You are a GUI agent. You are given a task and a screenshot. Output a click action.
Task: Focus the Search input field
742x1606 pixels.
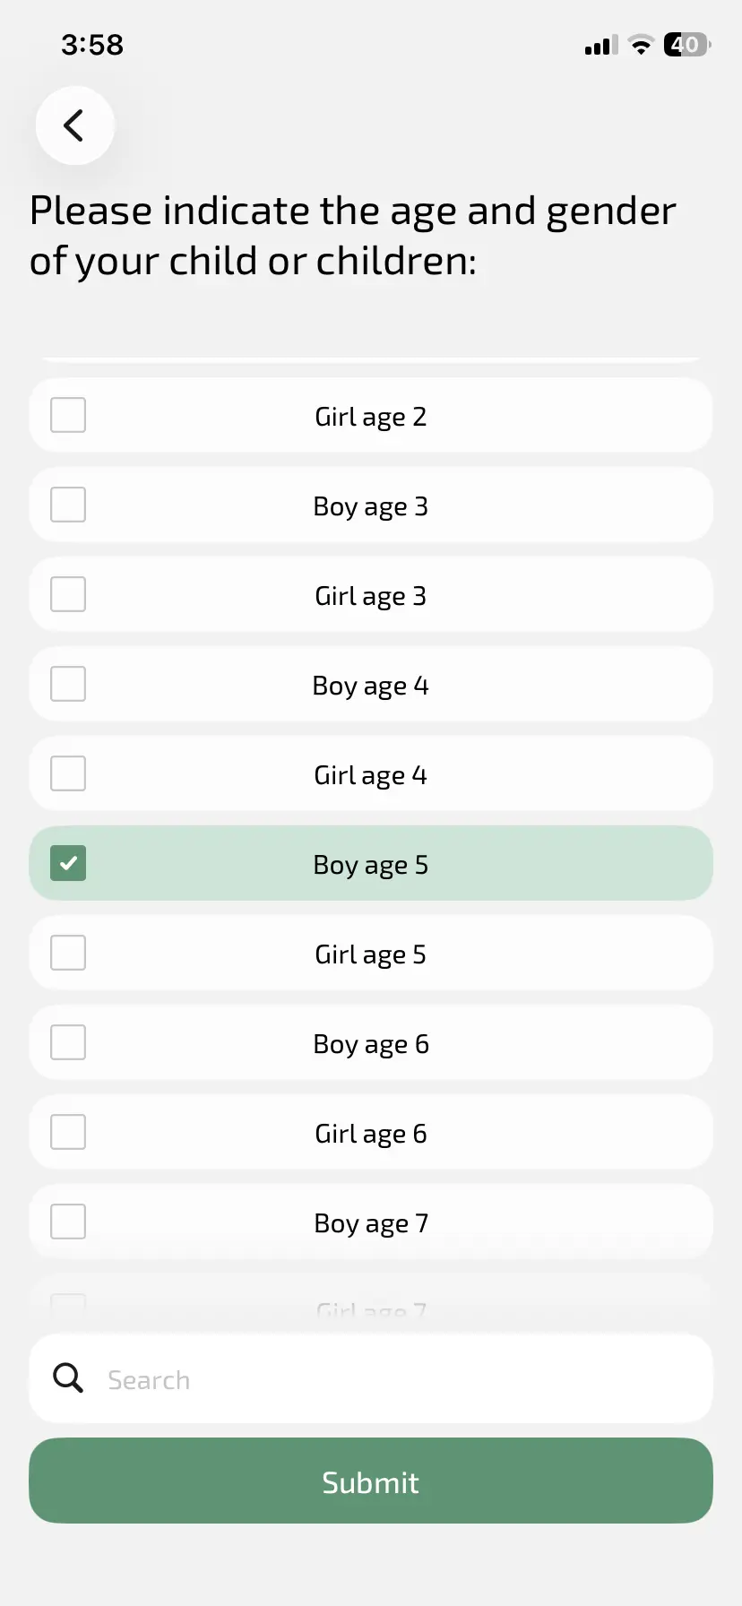tap(371, 1378)
